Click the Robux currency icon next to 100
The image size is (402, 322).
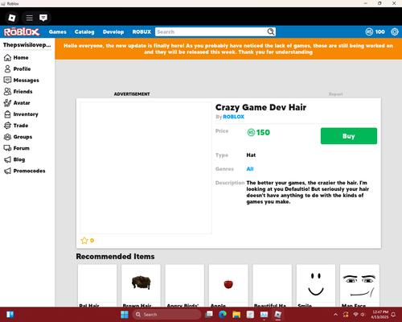(369, 31)
